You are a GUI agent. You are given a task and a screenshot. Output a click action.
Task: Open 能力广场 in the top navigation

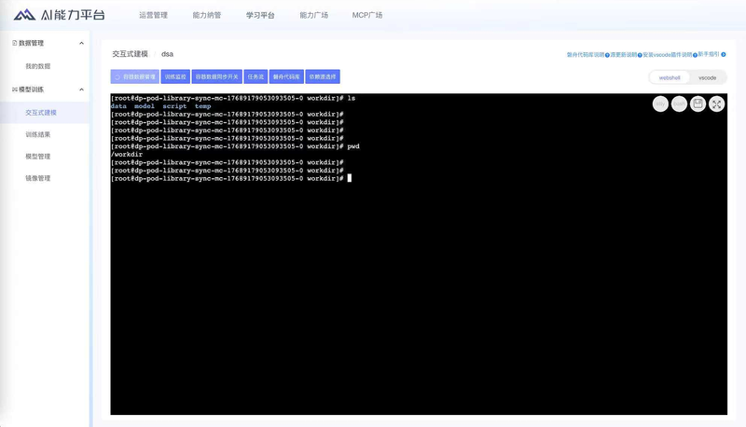313,15
